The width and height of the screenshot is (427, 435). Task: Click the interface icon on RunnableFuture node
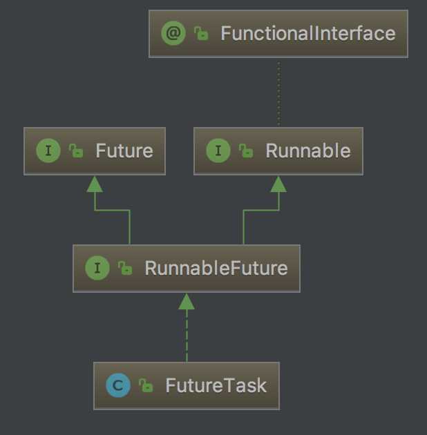pos(97,268)
